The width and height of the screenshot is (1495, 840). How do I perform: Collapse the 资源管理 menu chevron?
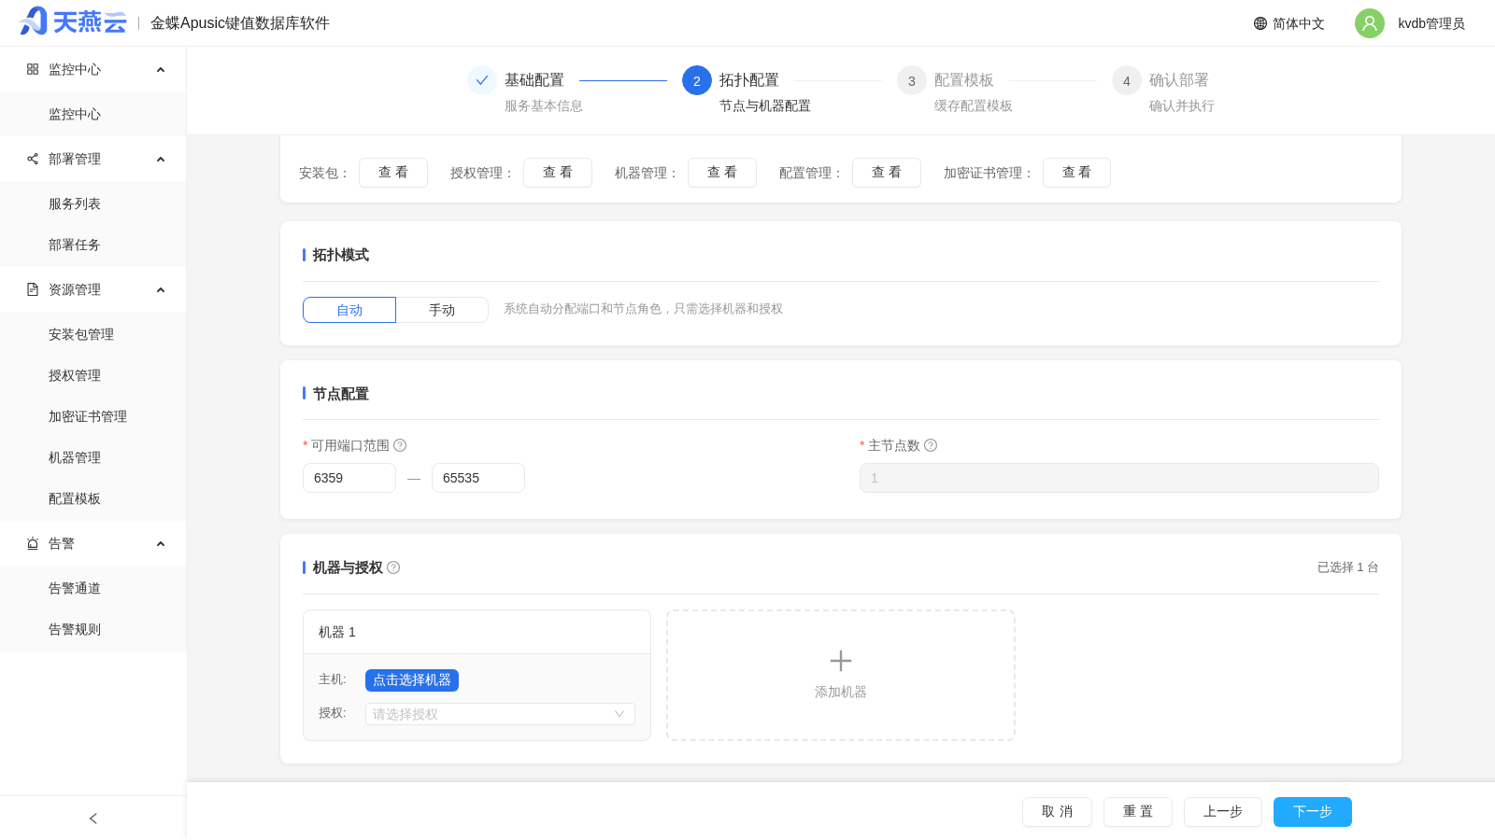161,290
